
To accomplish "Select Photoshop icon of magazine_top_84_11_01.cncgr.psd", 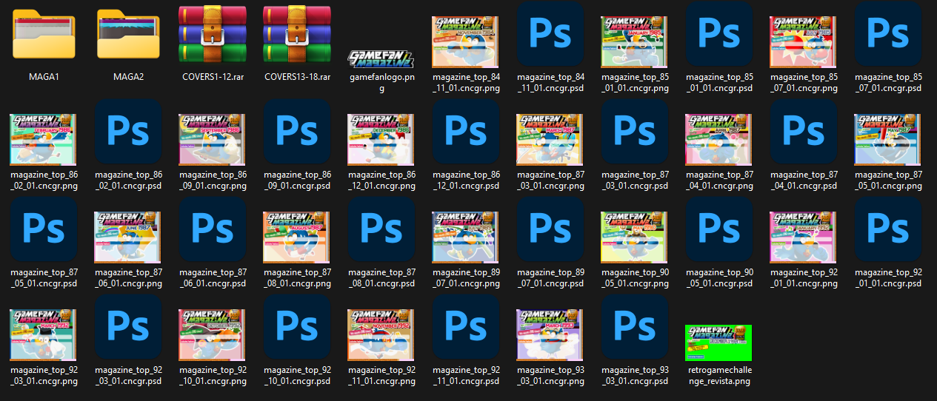I will point(550,35).
